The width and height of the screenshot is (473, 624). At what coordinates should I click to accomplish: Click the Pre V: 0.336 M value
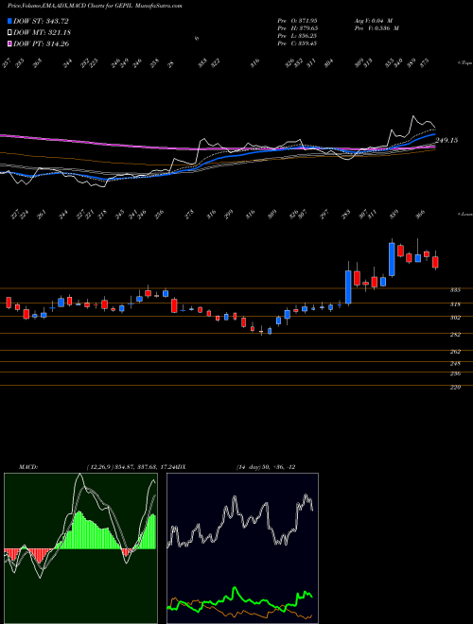377,28
